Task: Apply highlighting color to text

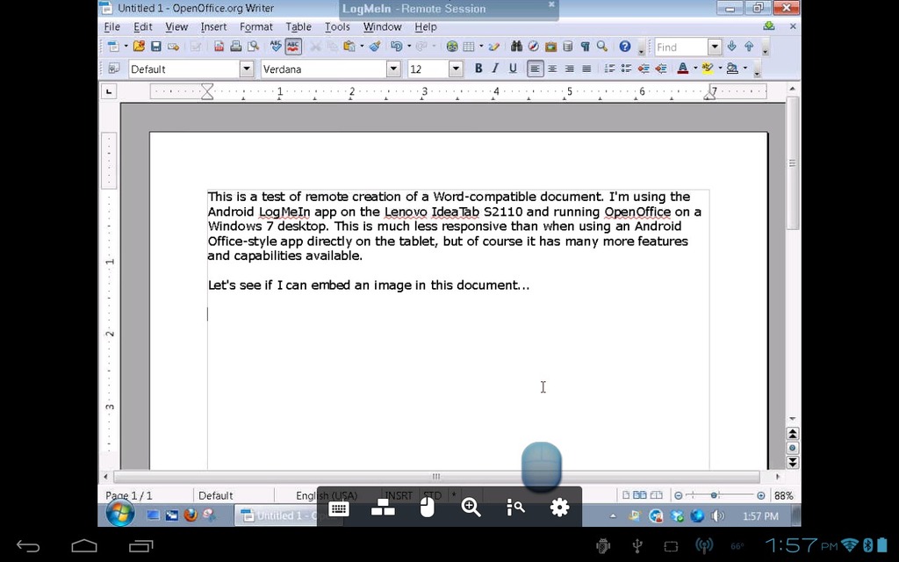Action: pos(708,68)
